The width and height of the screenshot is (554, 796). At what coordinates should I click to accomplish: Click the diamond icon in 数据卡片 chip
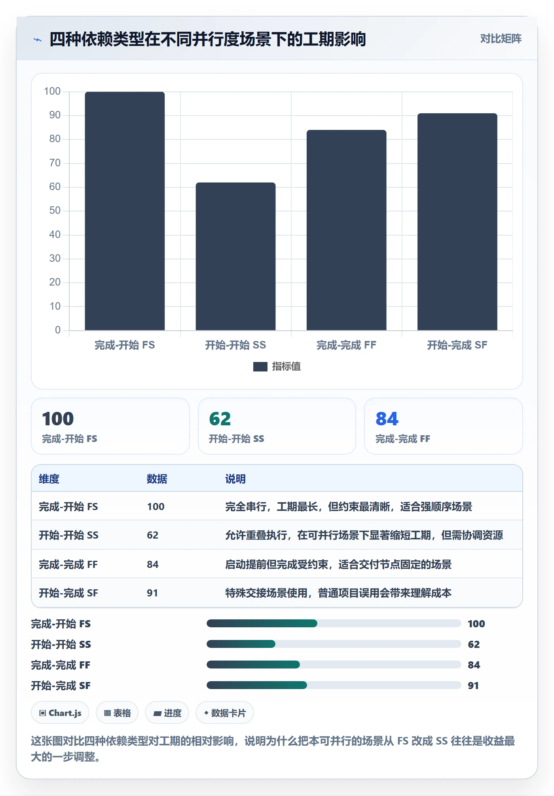[x=206, y=713]
